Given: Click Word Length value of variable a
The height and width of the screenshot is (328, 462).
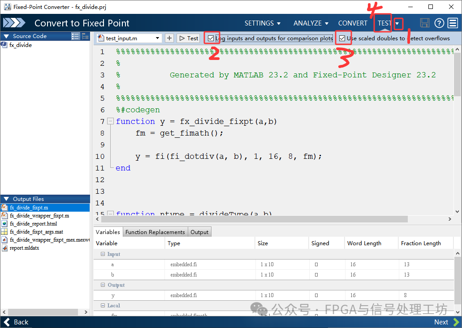Looking at the screenshot, I should pos(353,264).
